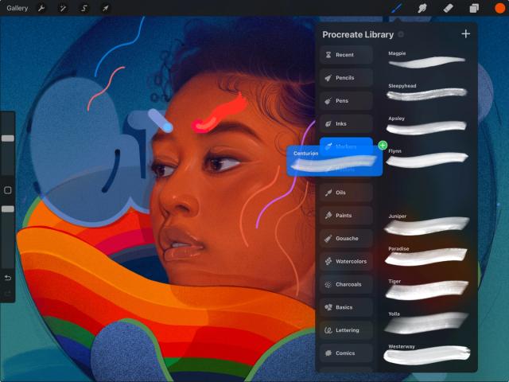
Task: Open the Charcoals brush set
Action: pyautogui.click(x=346, y=285)
